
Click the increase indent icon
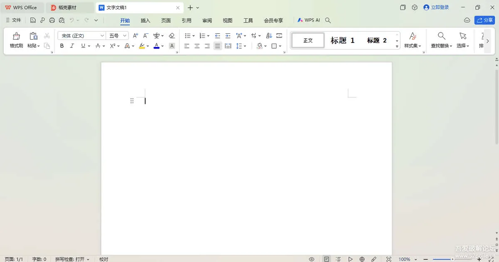(227, 36)
